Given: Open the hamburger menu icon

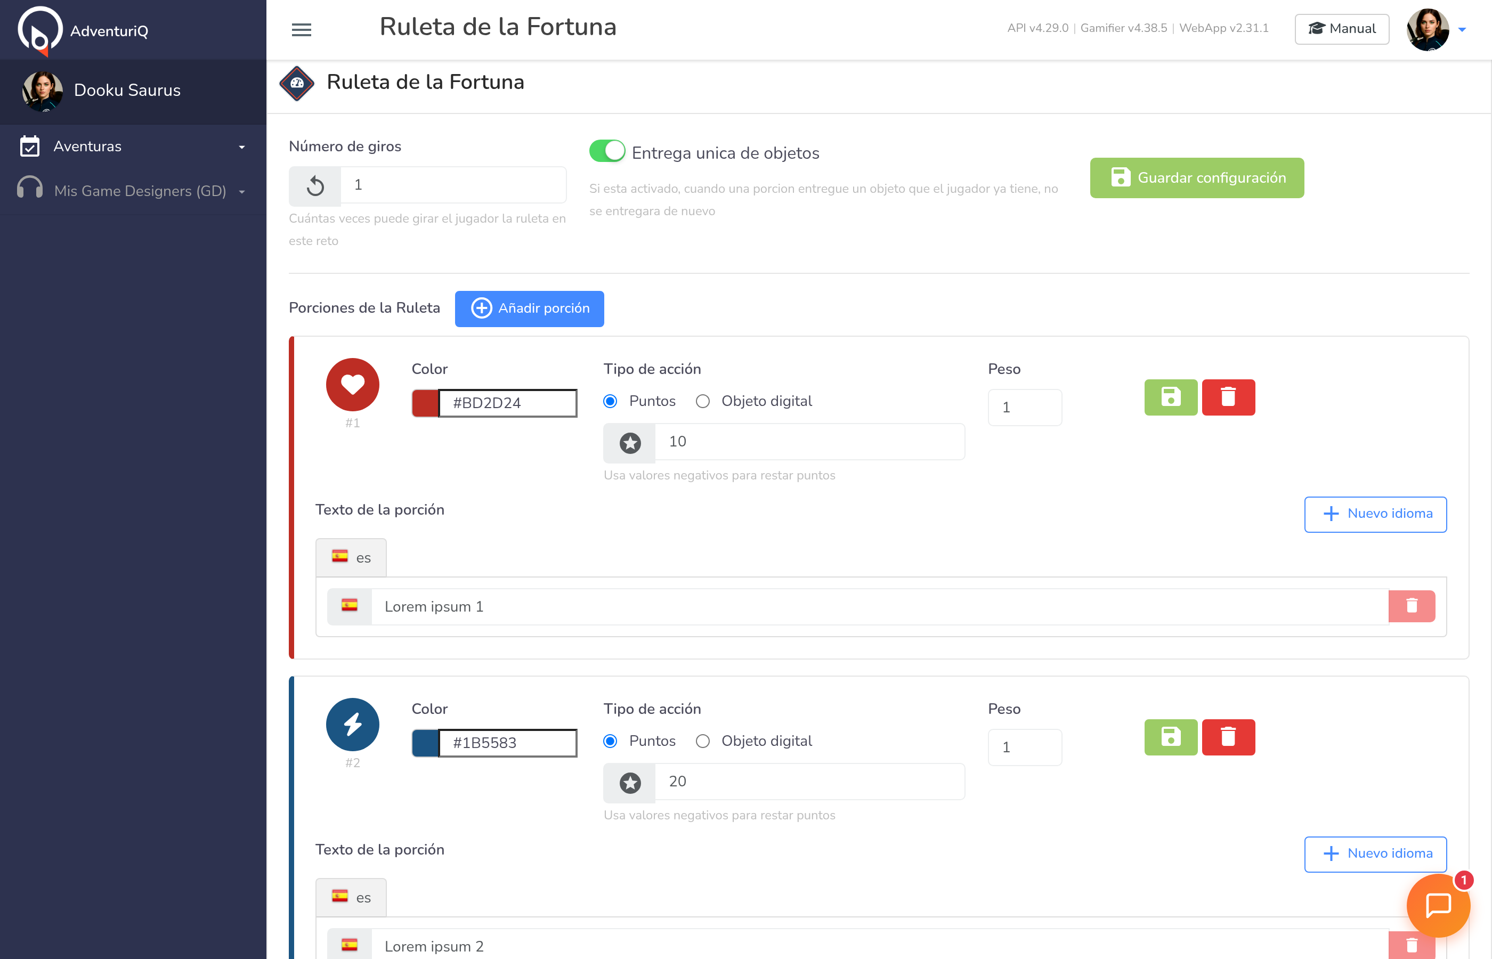Looking at the screenshot, I should [302, 30].
